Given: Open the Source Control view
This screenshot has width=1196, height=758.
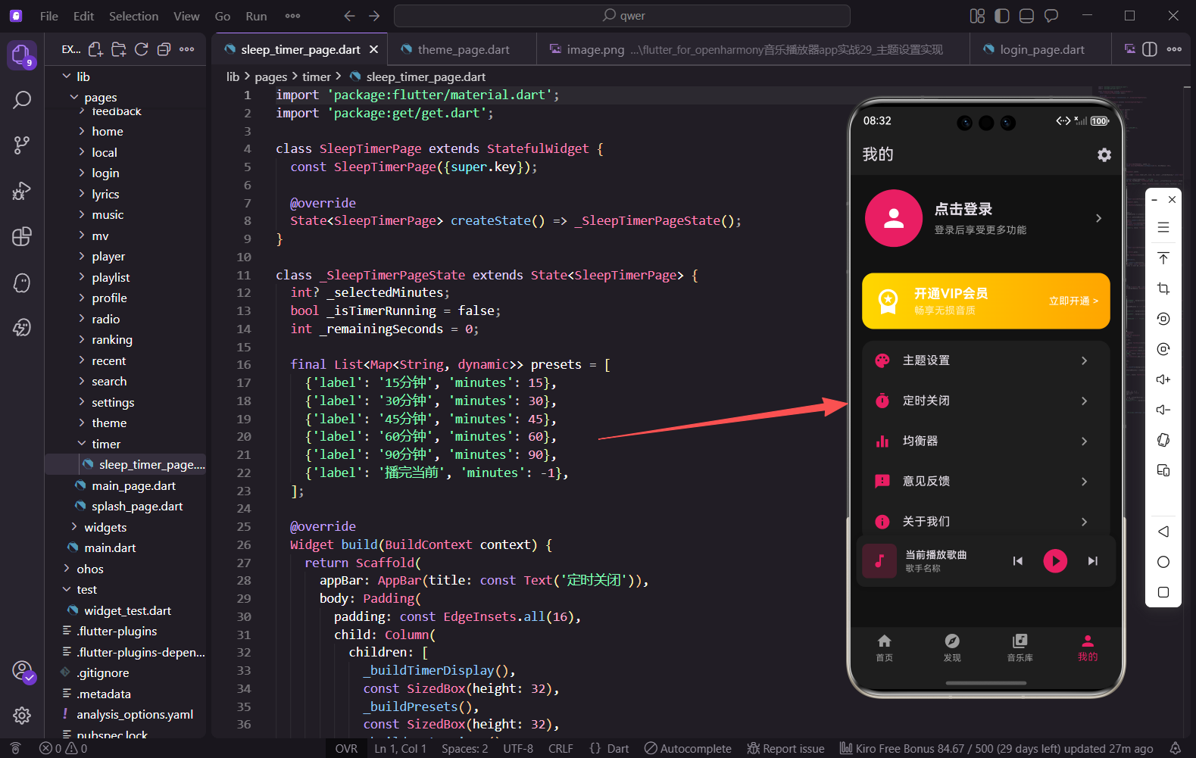Looking at the screenshot, I should click(x=22, y=145).
